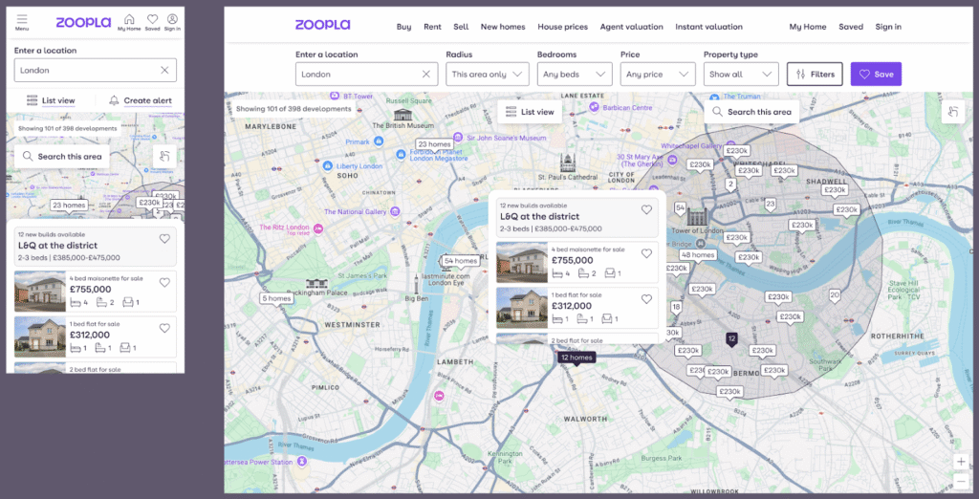Open the hamburger Menu in mobile view
This screenshot has height=499, width=979.
click(22, 23)
